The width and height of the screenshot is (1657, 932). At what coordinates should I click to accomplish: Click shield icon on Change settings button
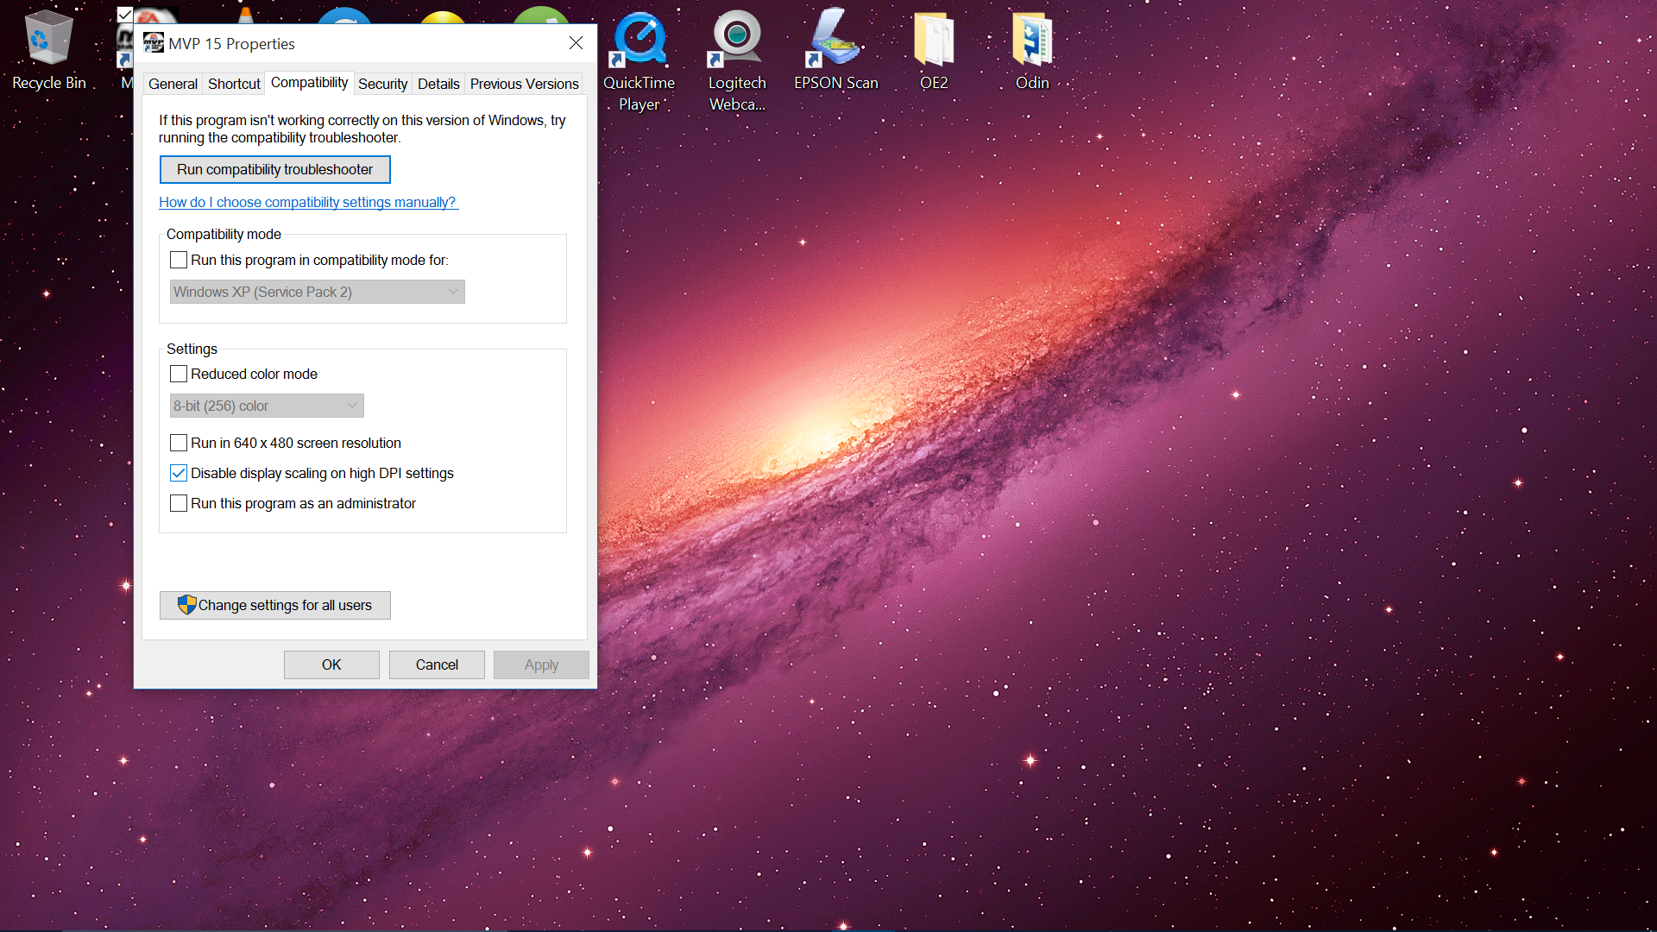pos(186,605)
